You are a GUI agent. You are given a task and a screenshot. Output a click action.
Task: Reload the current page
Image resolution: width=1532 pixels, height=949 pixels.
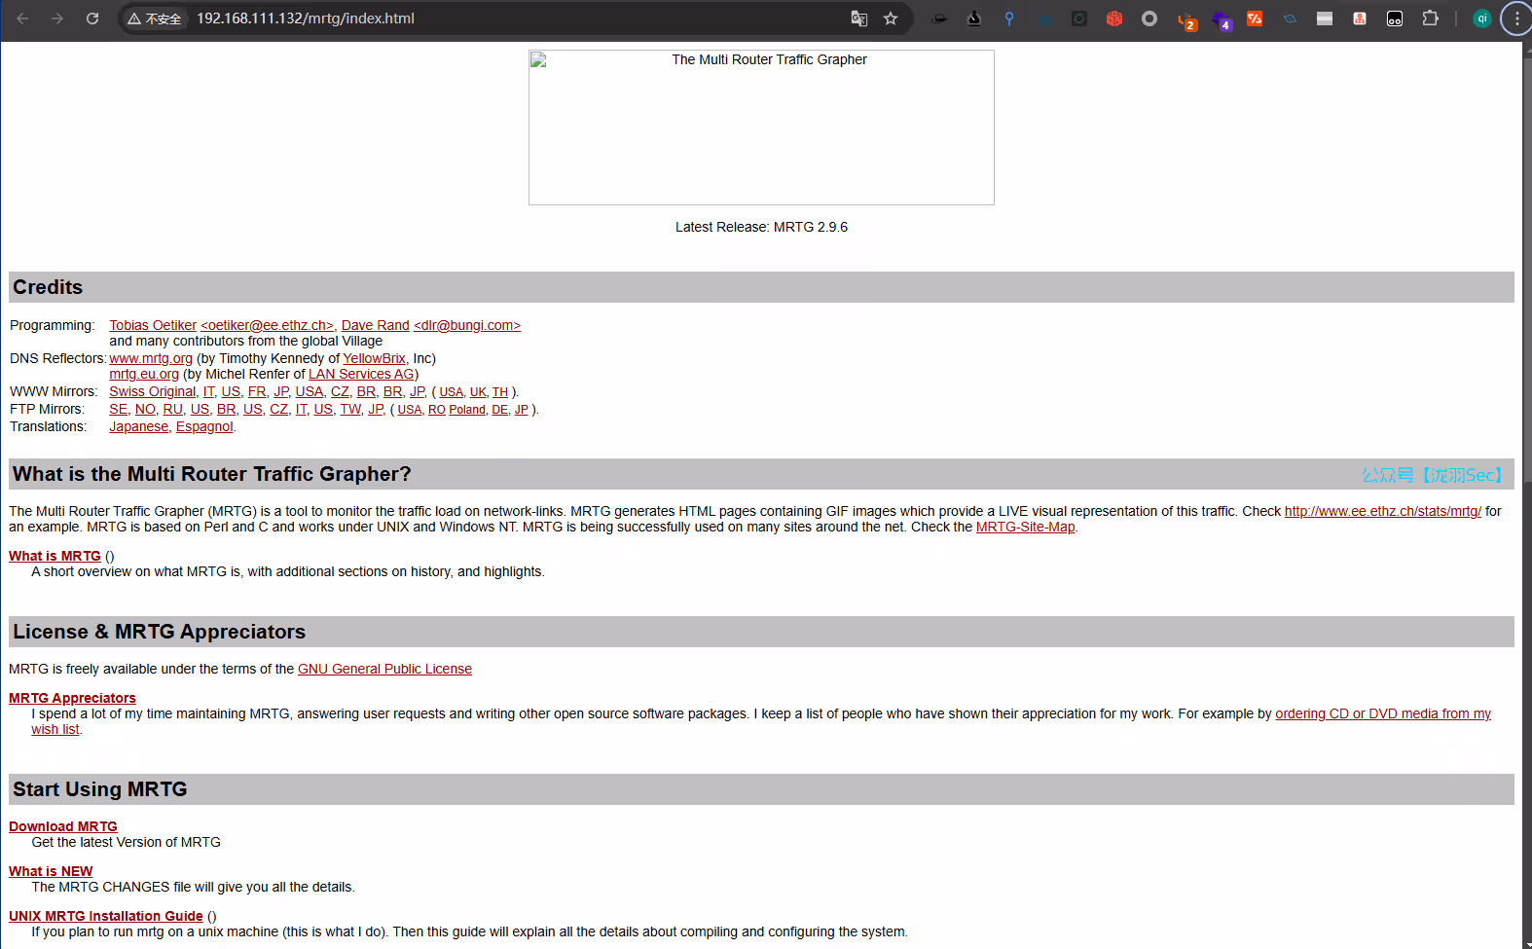click(92, 18)
